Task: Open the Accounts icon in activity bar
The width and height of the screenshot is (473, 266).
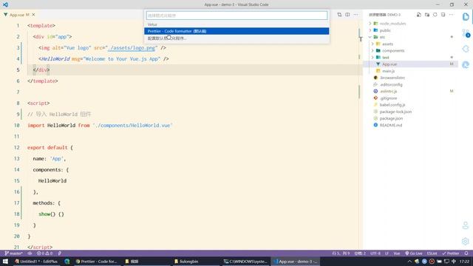Action: pos(466,225)
